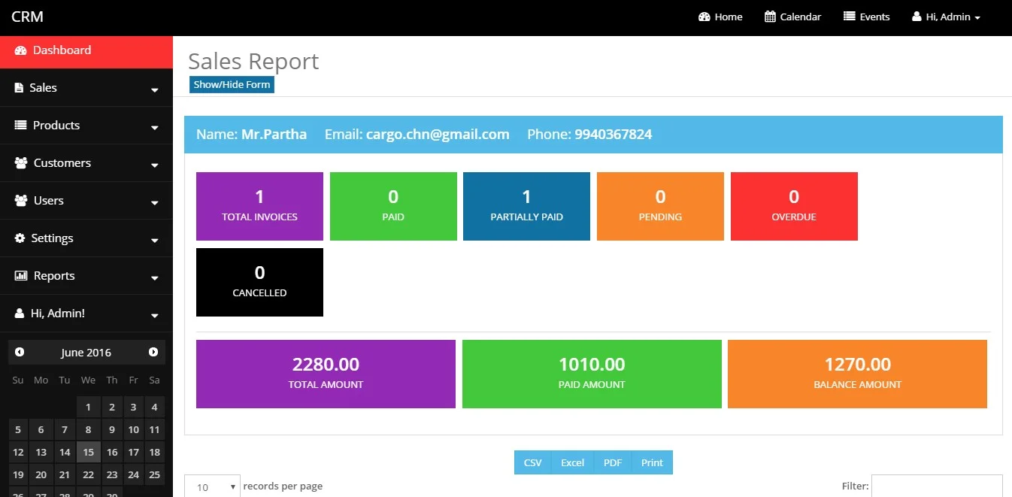The width and height of the screenshot is (1012, 497).
Task: Click the Sales document icon
Action: click(19, 88)
